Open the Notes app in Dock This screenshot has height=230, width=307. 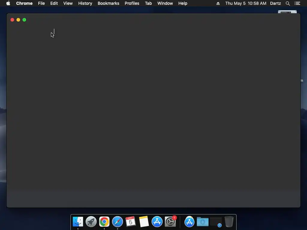pos(144,222)
